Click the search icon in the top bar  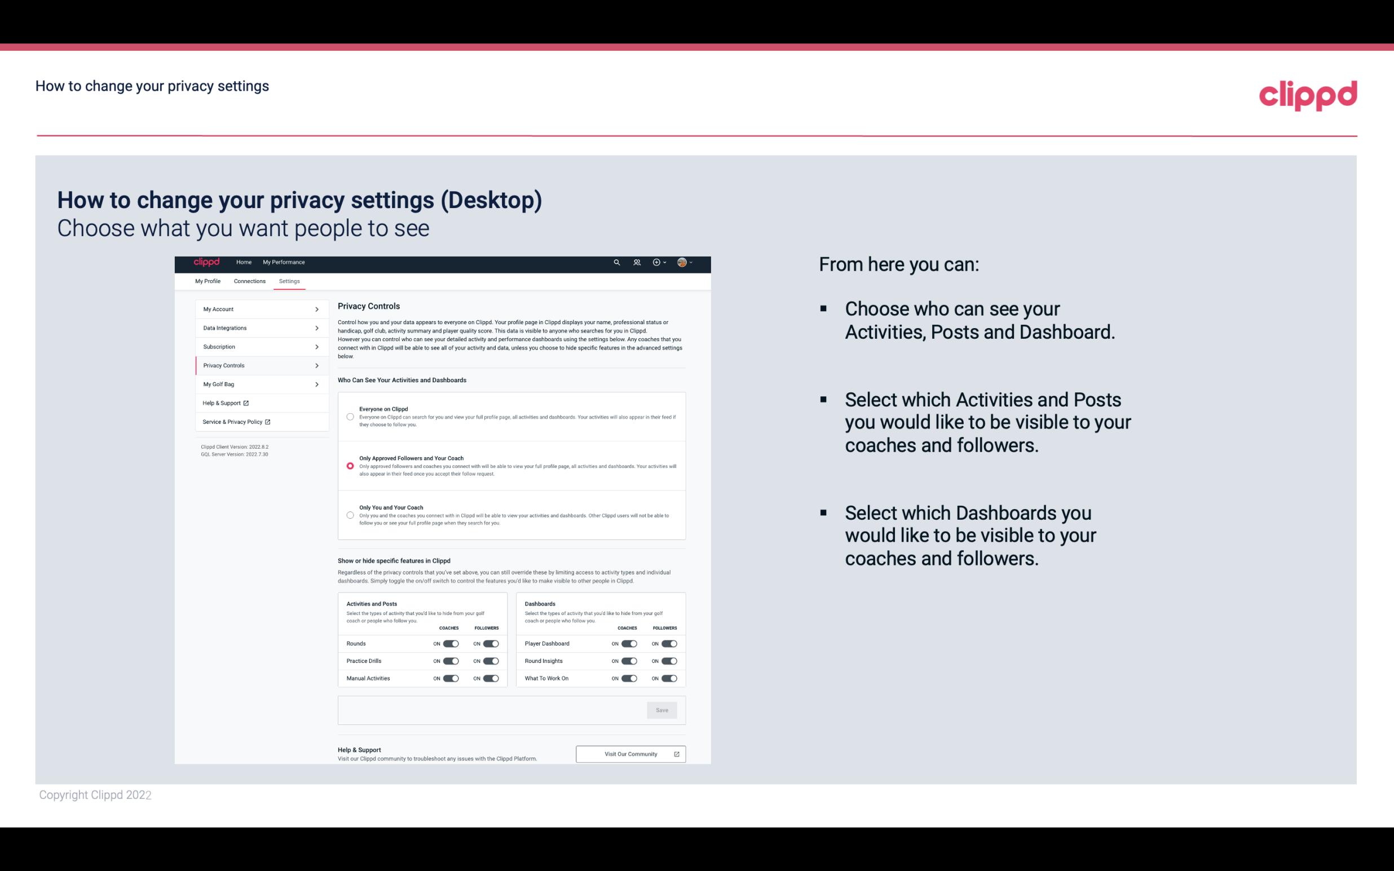tap(616, 262)
